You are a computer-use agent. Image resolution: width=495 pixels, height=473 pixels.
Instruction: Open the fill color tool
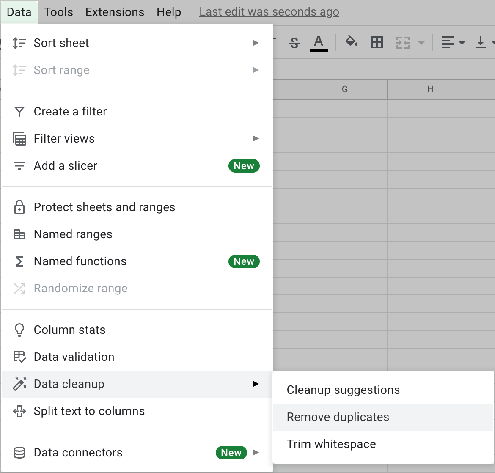tap(352, 42)
